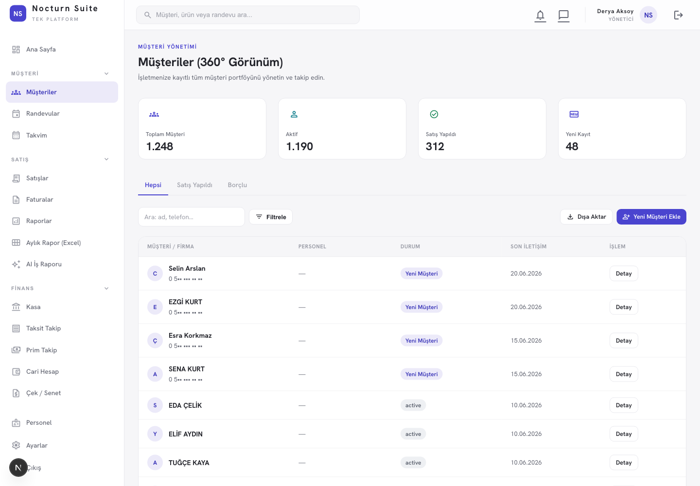This screenshot has height=486, width=700.
Task: Click the Faturalar document icon
Action: click(x=16, y=200)
